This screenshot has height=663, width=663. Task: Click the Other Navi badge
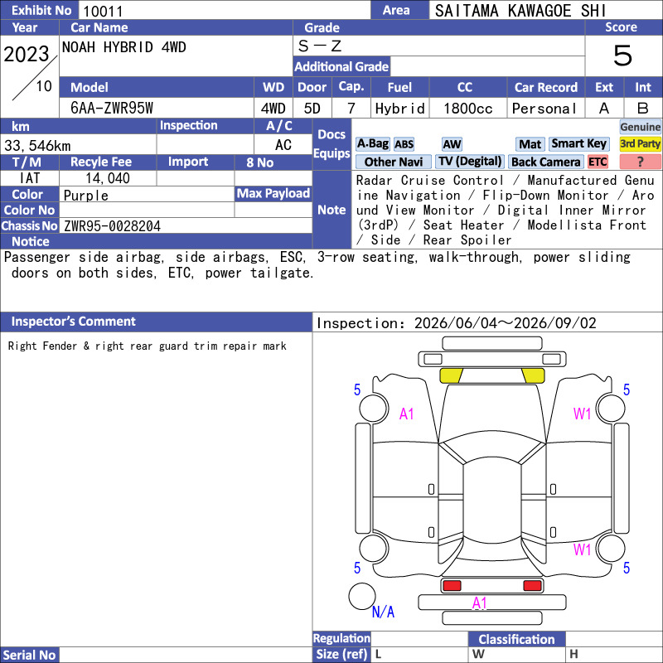393,162
